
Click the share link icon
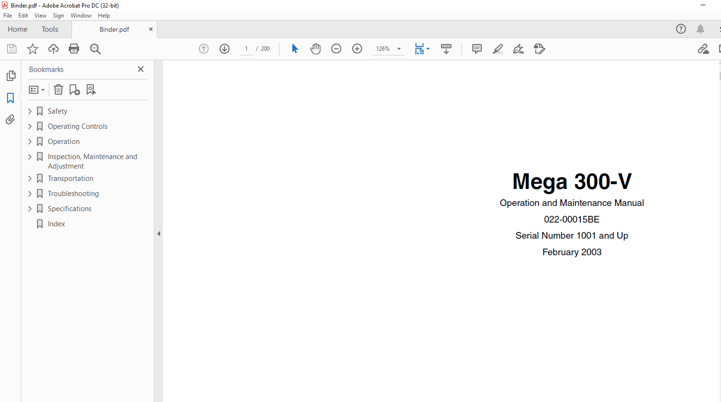[x=703, y=49]
